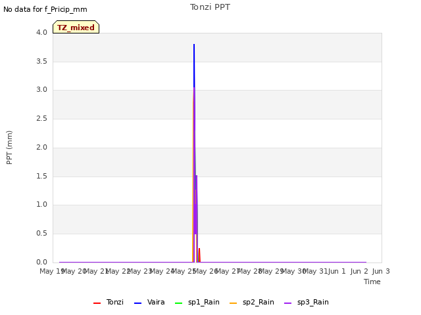421x315 pixels.
Task: Click the red Tonzi legend swatch
Action: pyautogui.click(x=97, y=303)
